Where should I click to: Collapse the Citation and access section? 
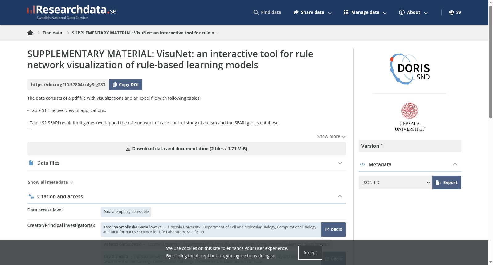pyautogui.click(x=187, y=196)
